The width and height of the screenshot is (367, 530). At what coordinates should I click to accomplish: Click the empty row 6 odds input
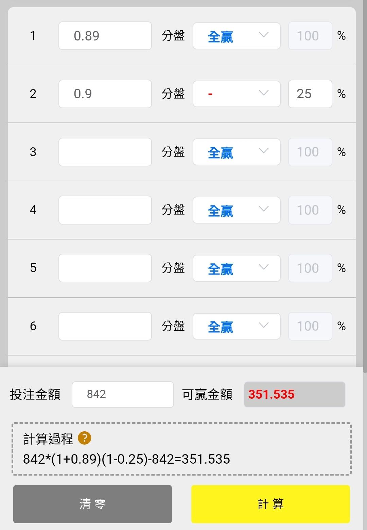105,326
